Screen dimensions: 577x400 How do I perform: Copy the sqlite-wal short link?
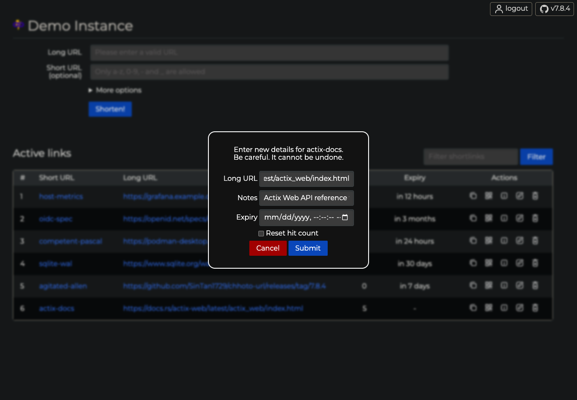(473, 263)
